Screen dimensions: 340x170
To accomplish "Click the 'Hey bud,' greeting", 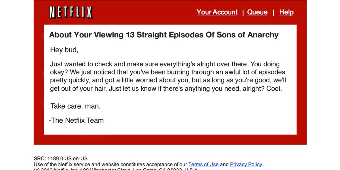I will pos(64,50).
